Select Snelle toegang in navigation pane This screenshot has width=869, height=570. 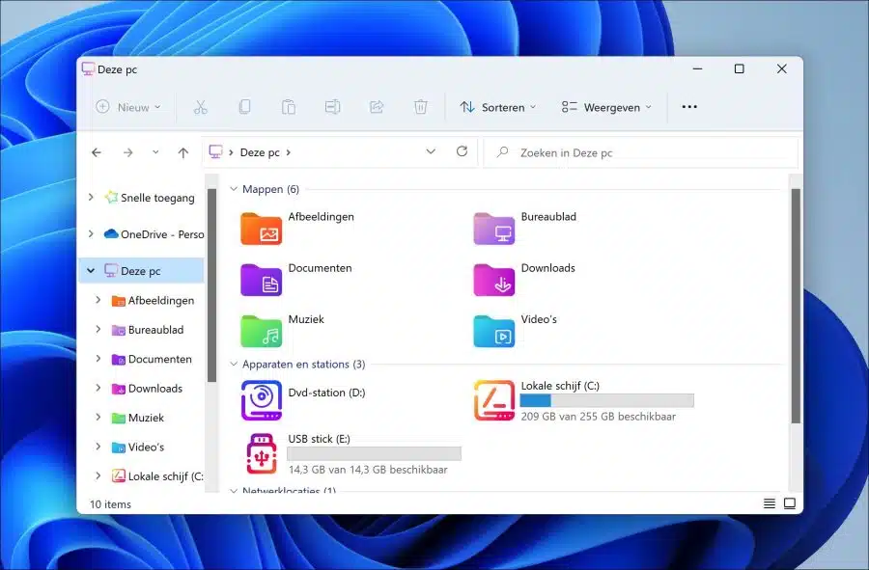click(150, 198)
